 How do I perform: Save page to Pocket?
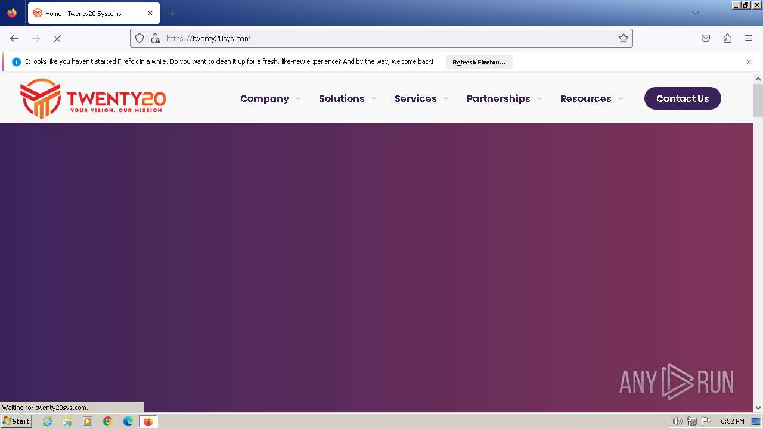point(706,38)
